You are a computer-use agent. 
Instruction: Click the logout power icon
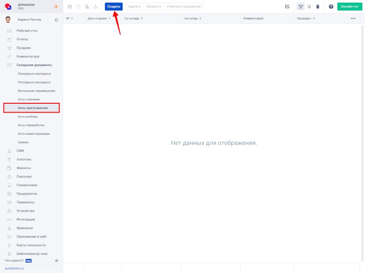(56, 20)
